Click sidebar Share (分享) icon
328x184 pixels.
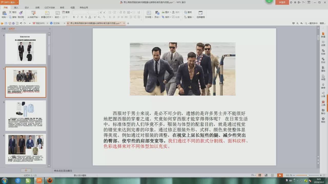(x=323, y=95)
